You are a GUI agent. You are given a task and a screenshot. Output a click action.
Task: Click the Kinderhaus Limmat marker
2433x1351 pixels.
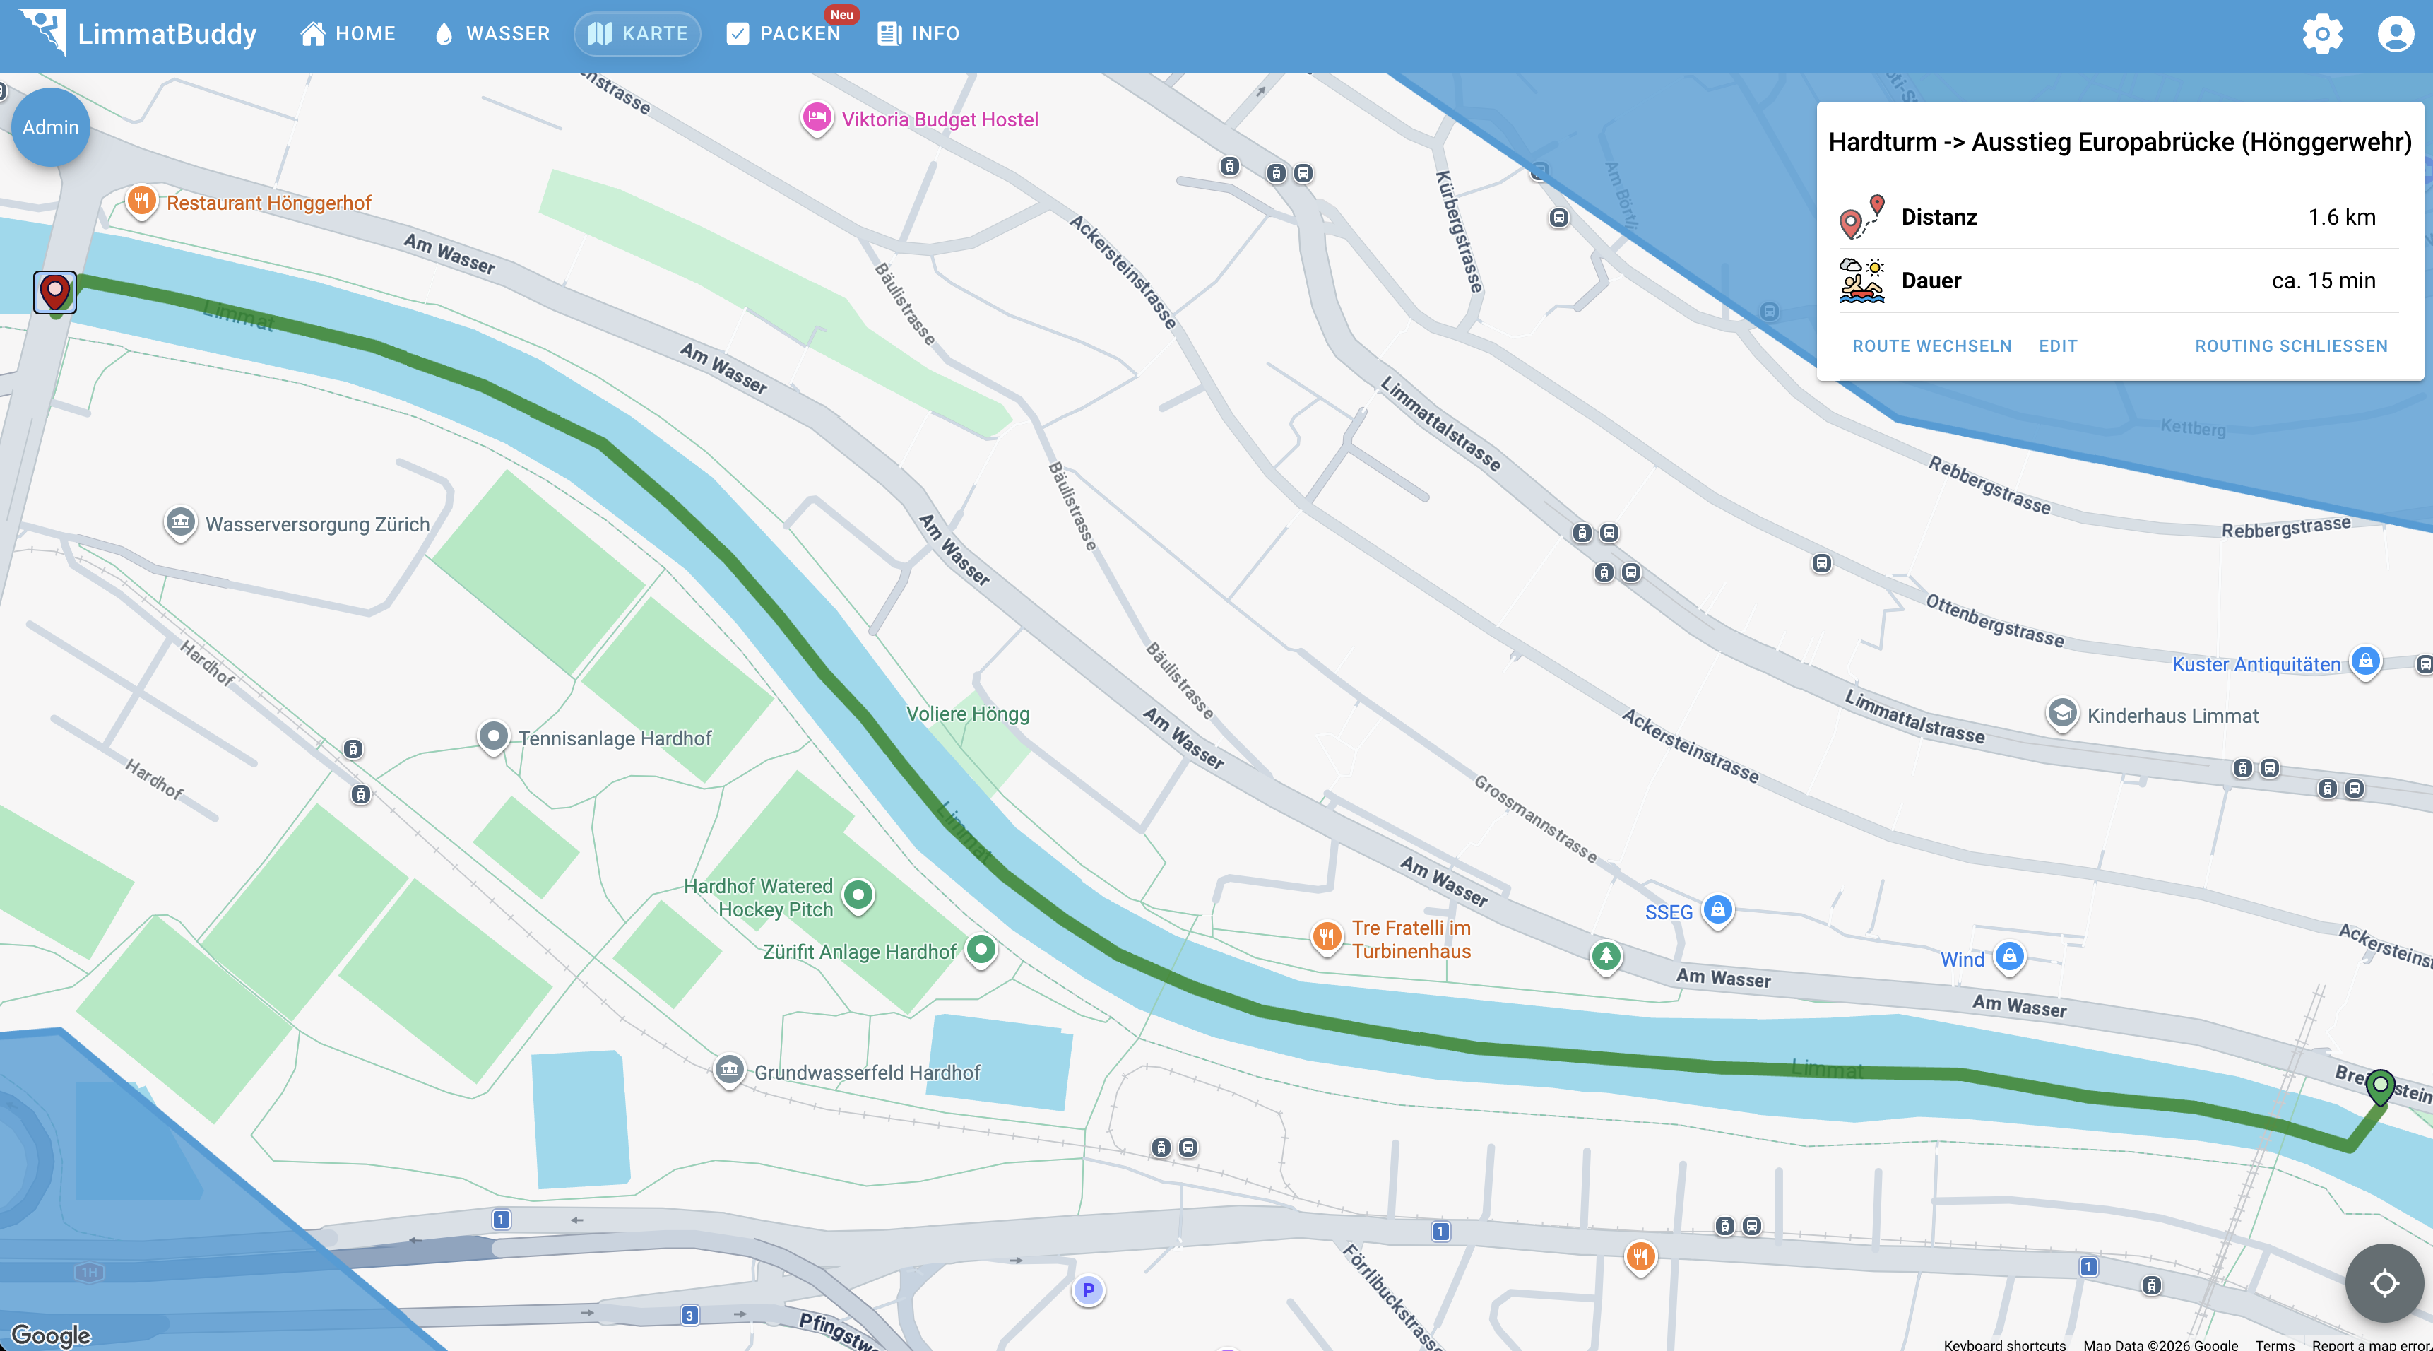click(2062, 714)
